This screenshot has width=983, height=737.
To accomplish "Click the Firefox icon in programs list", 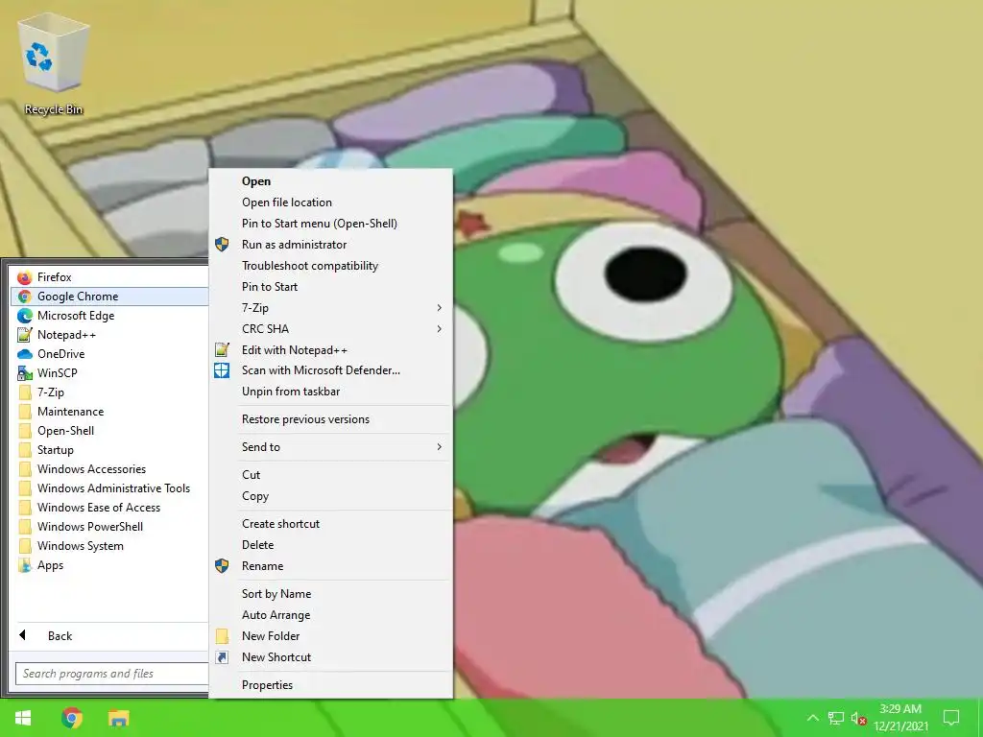I will 24,277.
